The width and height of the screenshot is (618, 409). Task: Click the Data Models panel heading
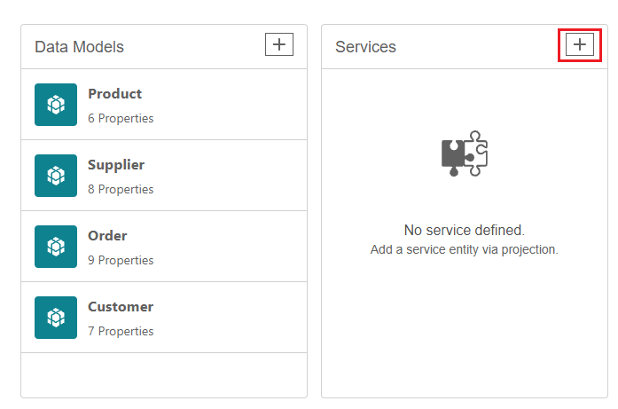click(79, 46)
